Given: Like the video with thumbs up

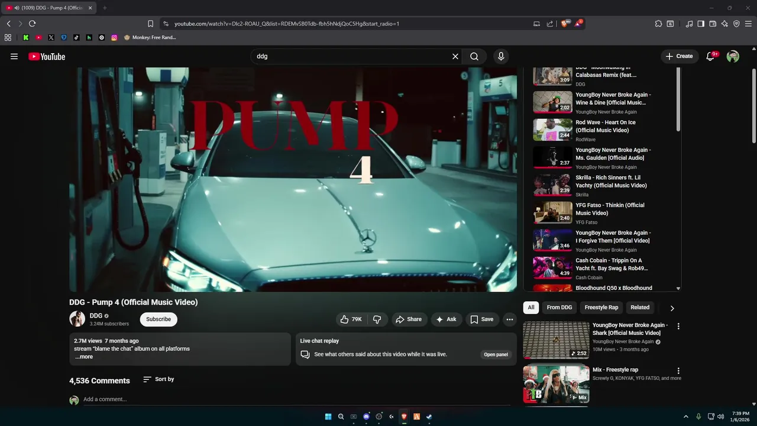Looking at the screenshot, I should coord(352,319).
